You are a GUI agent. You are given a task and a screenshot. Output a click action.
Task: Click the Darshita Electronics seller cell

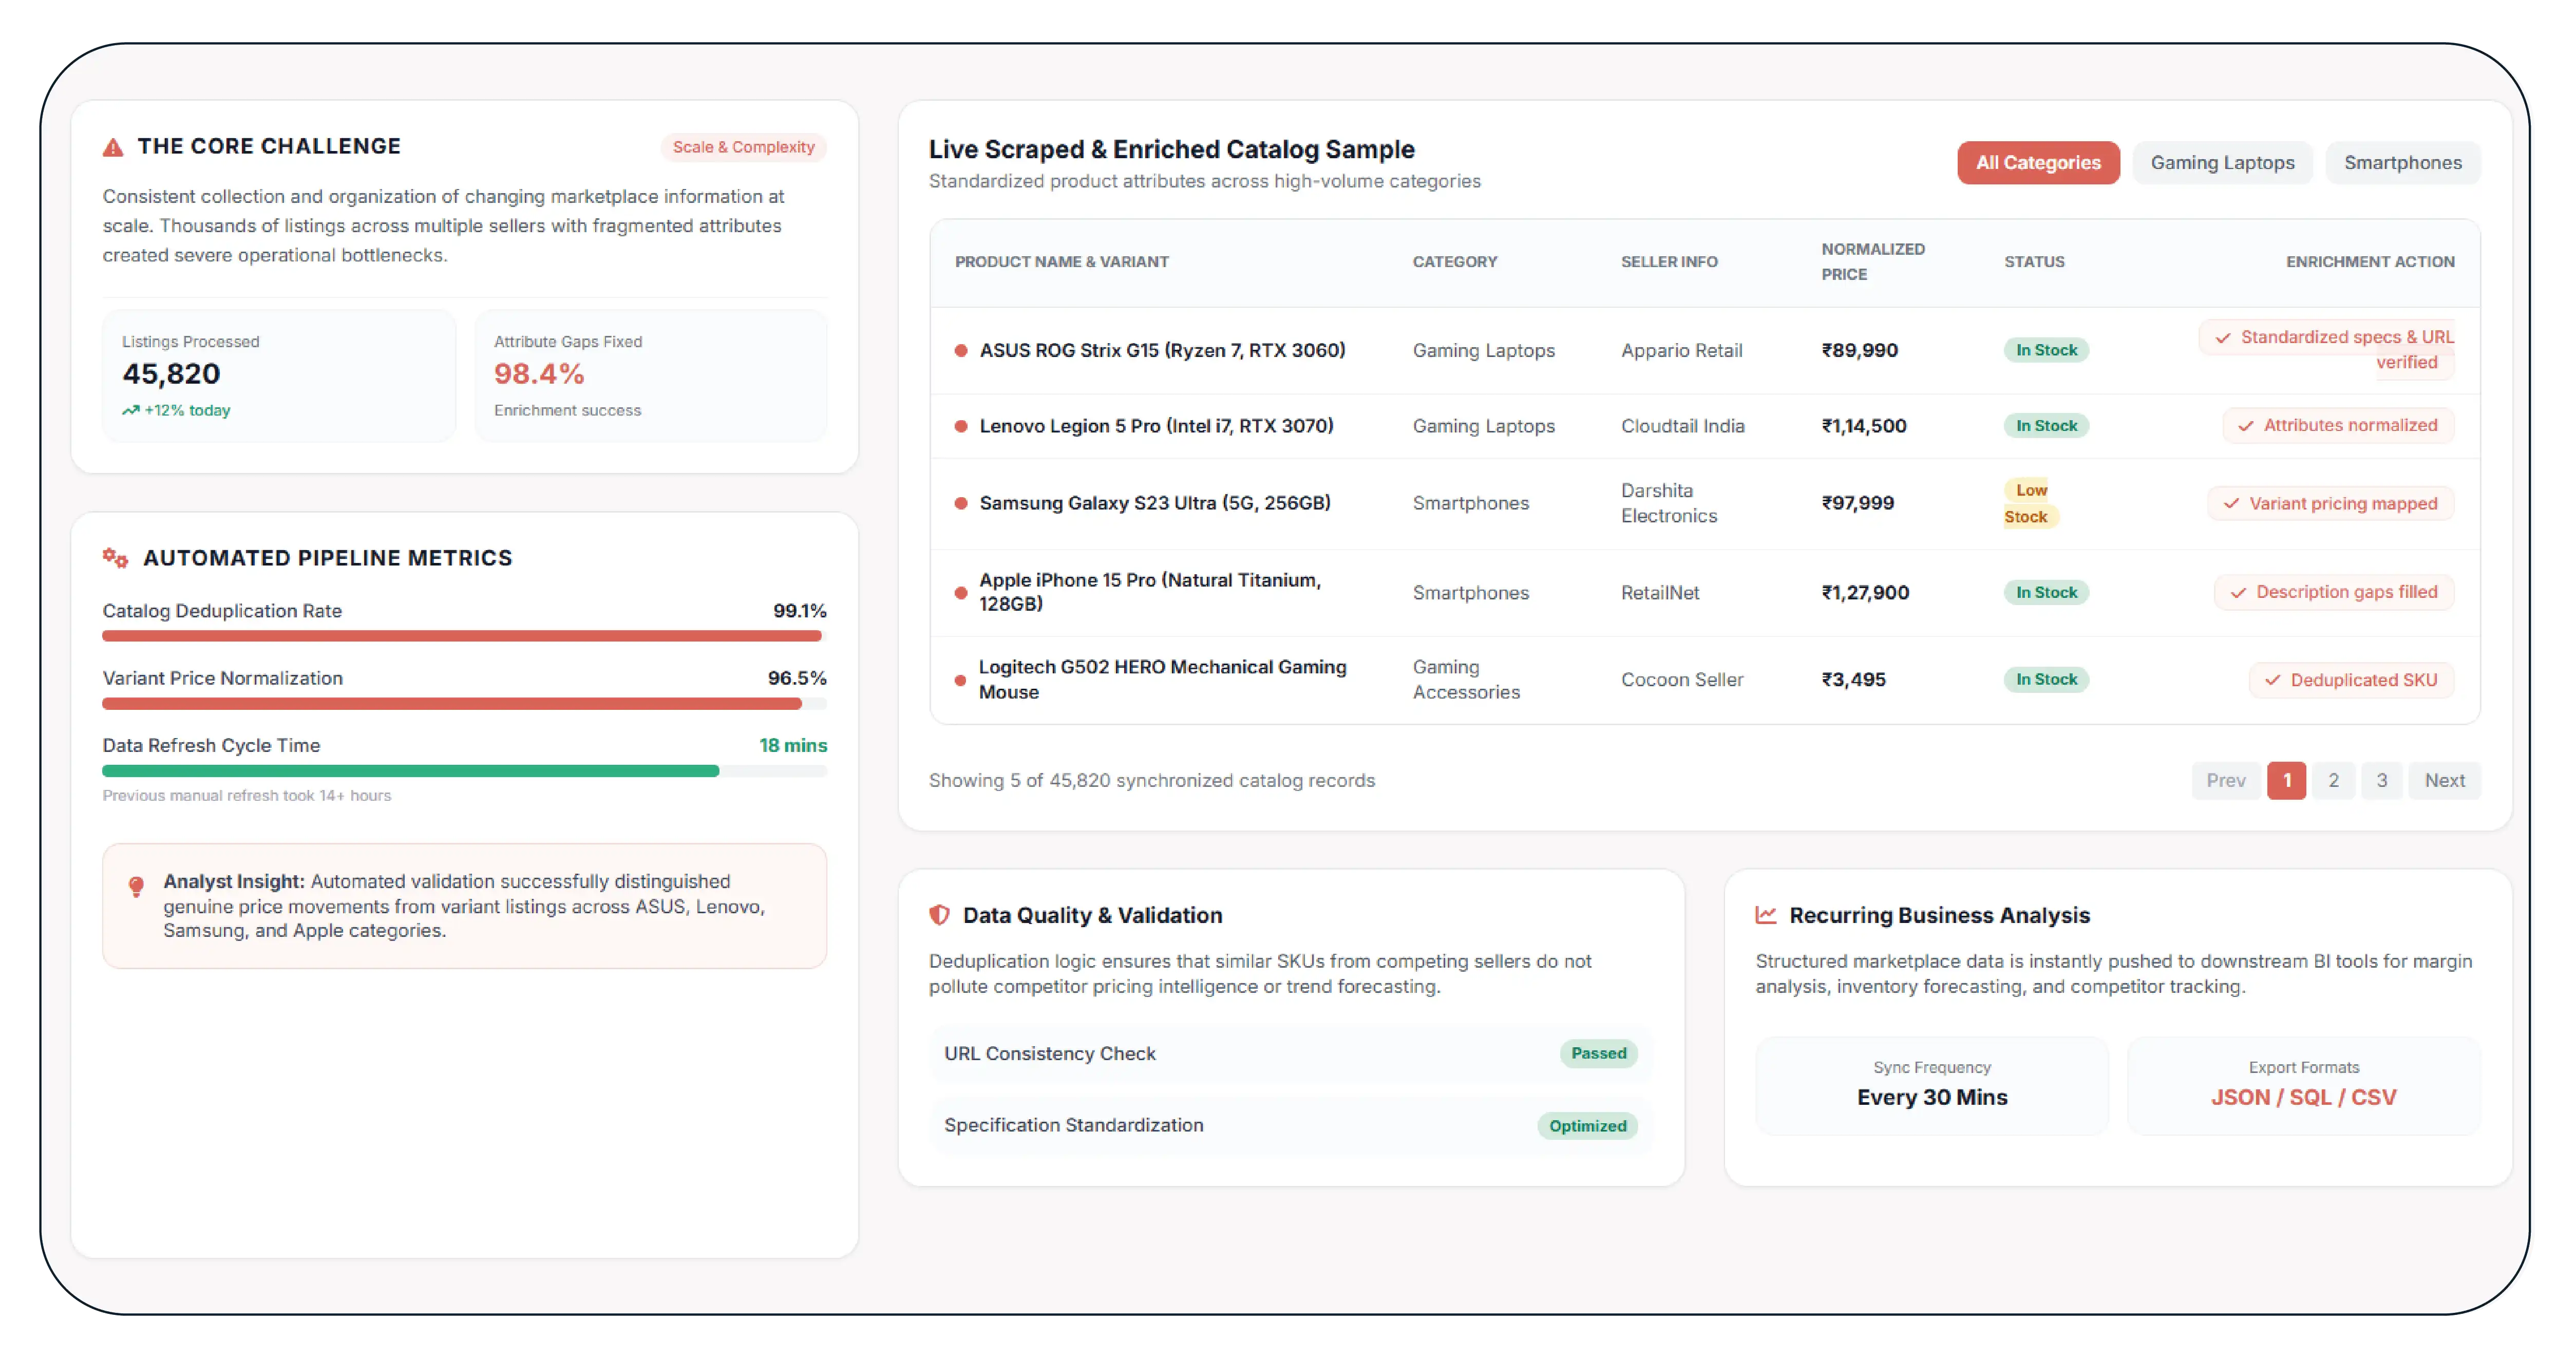coord(1668,503)
